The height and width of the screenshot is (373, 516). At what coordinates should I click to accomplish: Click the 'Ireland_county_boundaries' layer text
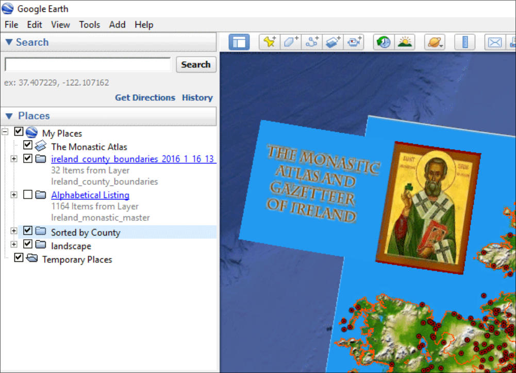pyautogui.click(x=104, y=181)
